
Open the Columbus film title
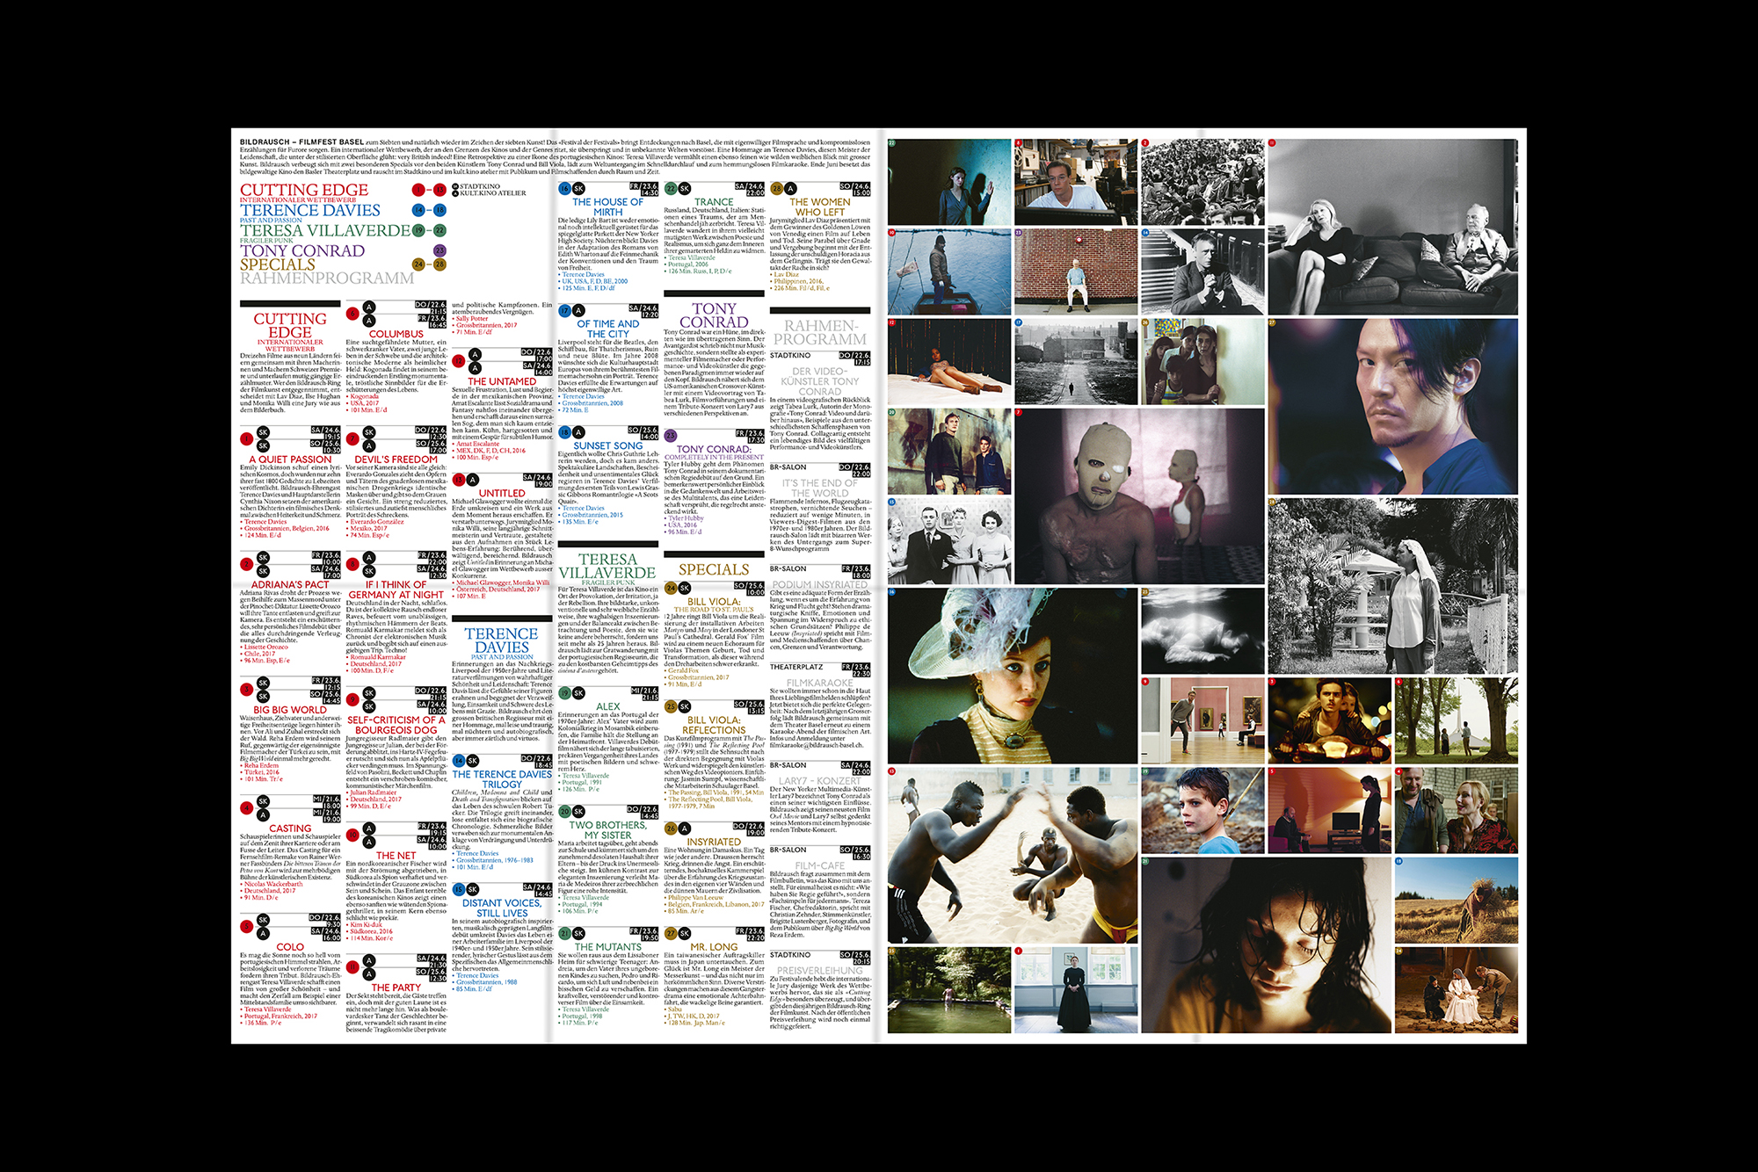(396, 334)
